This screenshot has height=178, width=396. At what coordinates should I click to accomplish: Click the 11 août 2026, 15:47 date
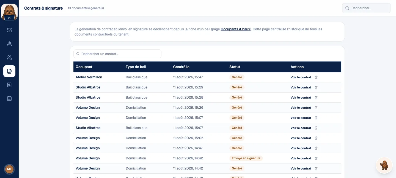click(x=188, y=77)
